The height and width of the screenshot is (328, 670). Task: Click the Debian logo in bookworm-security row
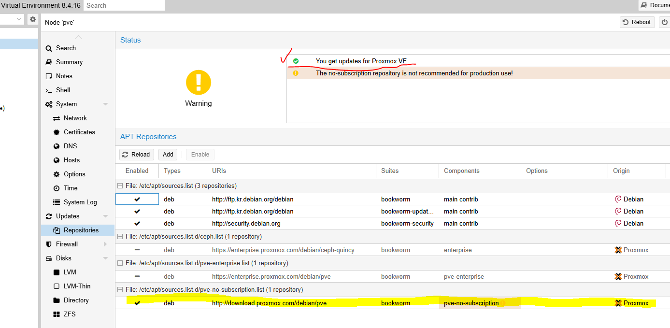[x=618, y=223]
